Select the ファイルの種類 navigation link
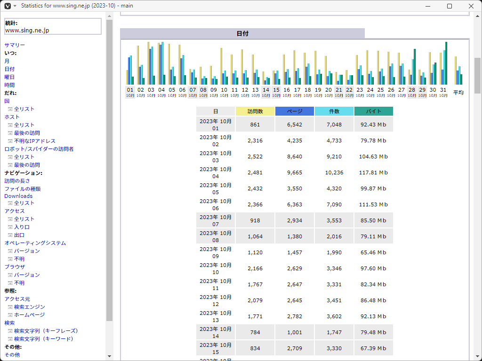482x361 pixels. pyautogui.click(x=22, y=189)
